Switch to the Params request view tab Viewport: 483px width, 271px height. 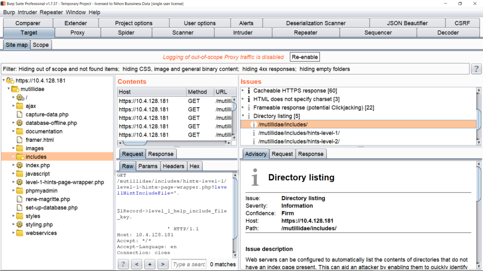[x=148, y=166]
